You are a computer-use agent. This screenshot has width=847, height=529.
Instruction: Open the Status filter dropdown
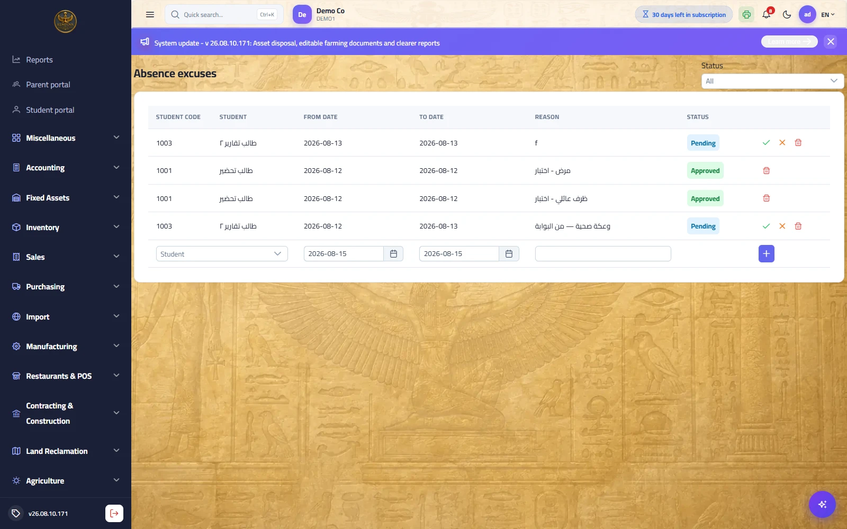pyautogui.click(x=772, y=81)
